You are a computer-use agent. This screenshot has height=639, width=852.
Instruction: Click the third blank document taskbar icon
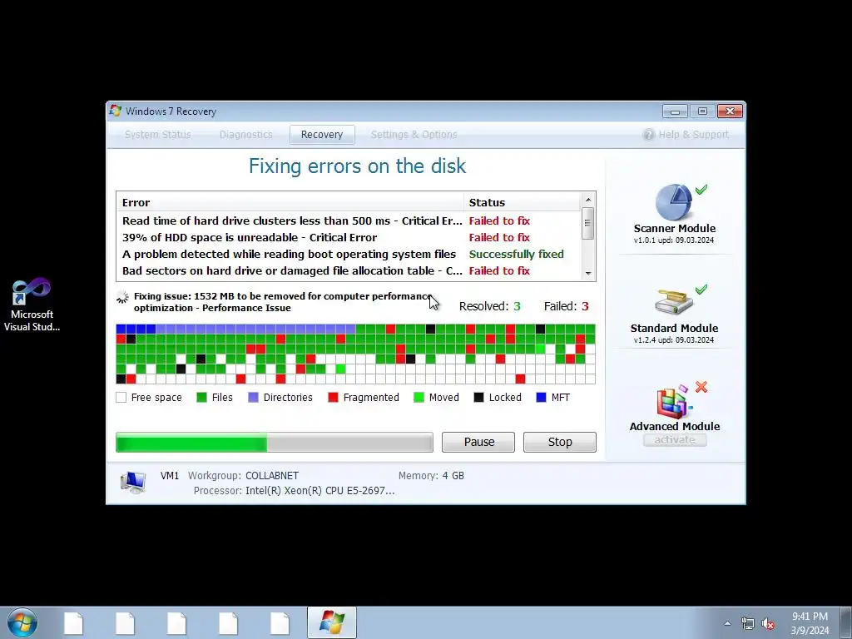pos(176,623)
